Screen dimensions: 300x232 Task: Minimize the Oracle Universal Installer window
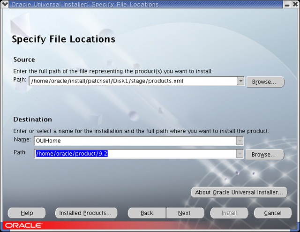287,4
